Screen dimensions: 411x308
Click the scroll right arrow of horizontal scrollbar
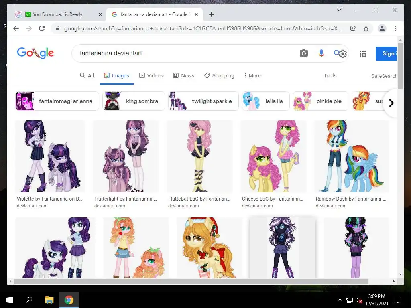pos(393,281)
